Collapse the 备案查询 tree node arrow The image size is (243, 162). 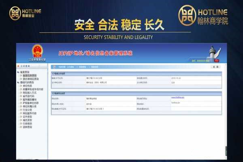click(x=18, y=72)
